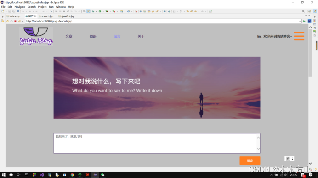The image size is (318, 178).
Task: Click the orange 确定 submit button
Action: point(250,161)
